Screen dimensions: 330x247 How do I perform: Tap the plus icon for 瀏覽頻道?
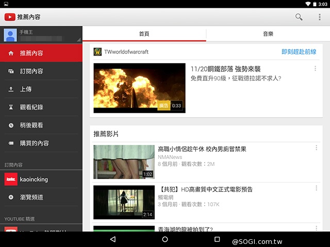11,197
